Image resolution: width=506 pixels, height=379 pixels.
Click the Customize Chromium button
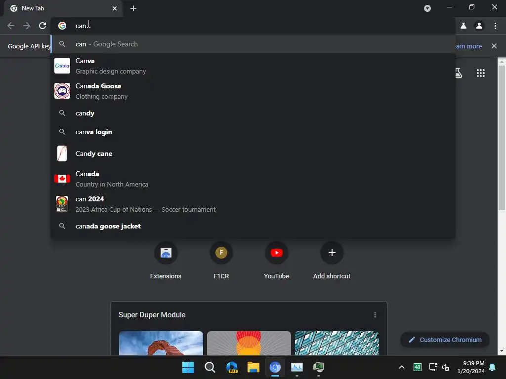(445, 340)
